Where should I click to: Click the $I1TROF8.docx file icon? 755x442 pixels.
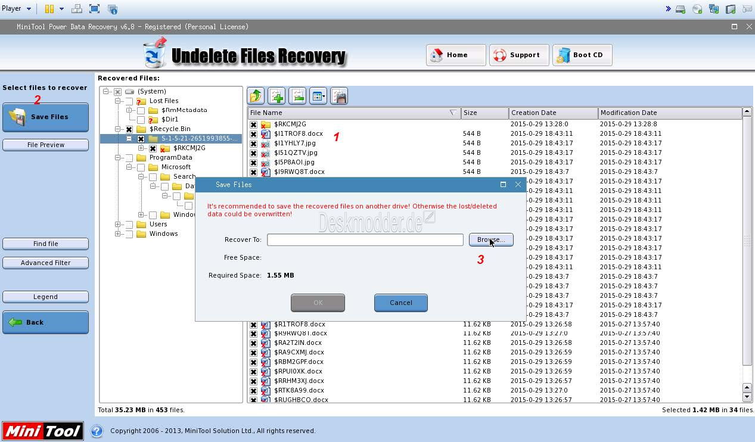(x=266, y=134)
